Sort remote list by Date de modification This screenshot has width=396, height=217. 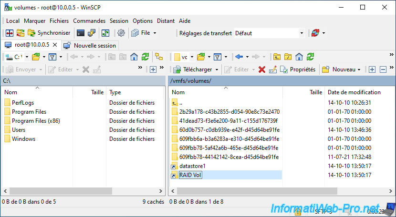point(354,92)
